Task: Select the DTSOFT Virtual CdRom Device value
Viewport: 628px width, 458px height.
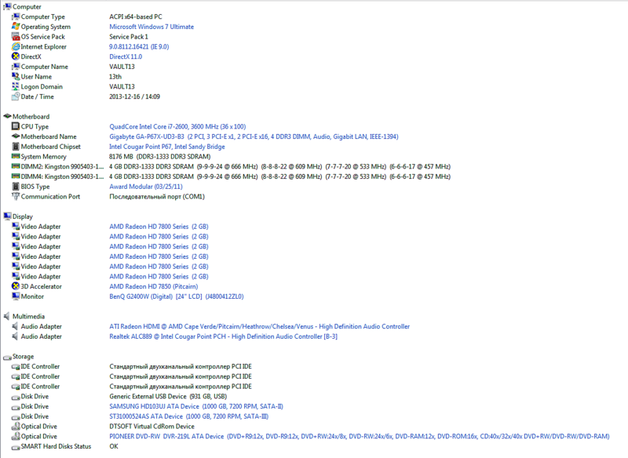Action: pos(152,427)
